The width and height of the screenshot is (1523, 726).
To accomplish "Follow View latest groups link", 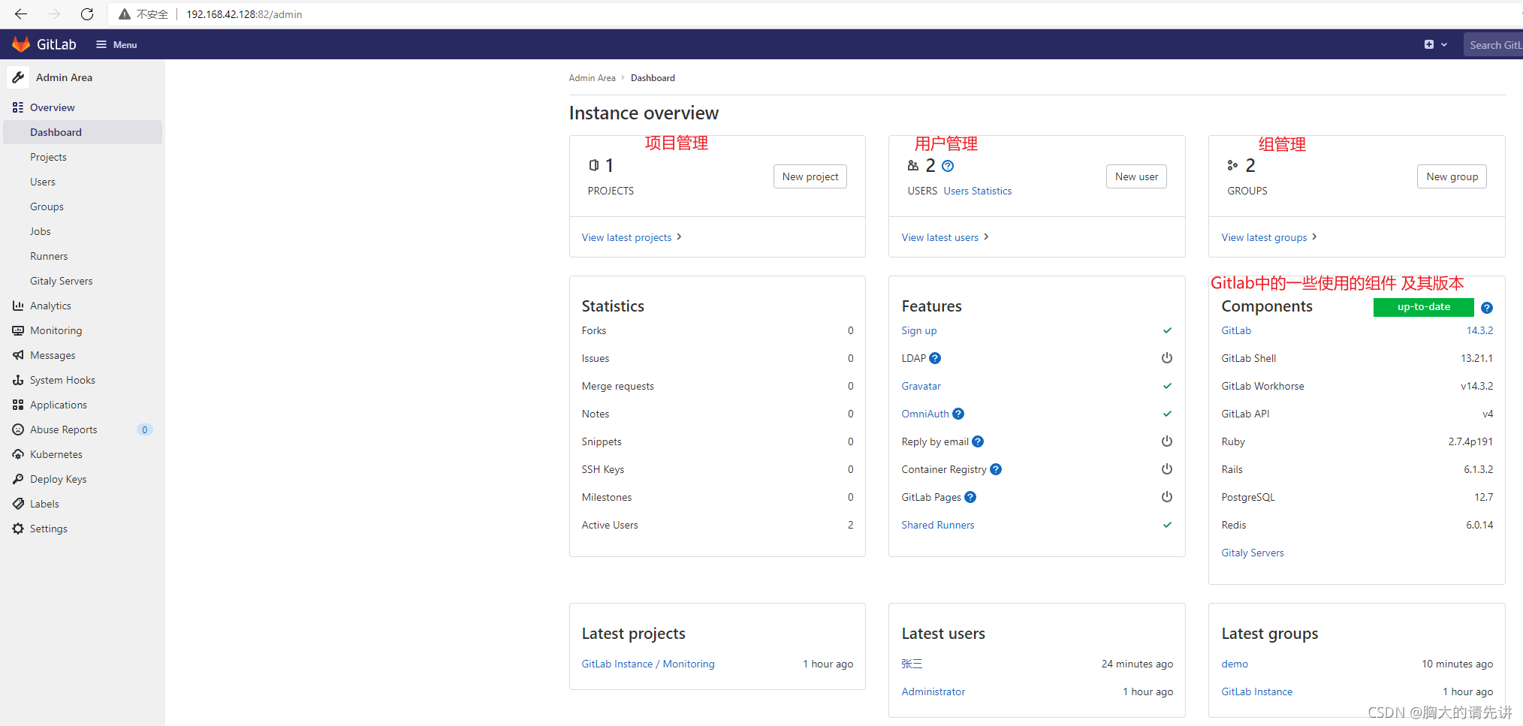I will click(1264, 237).
